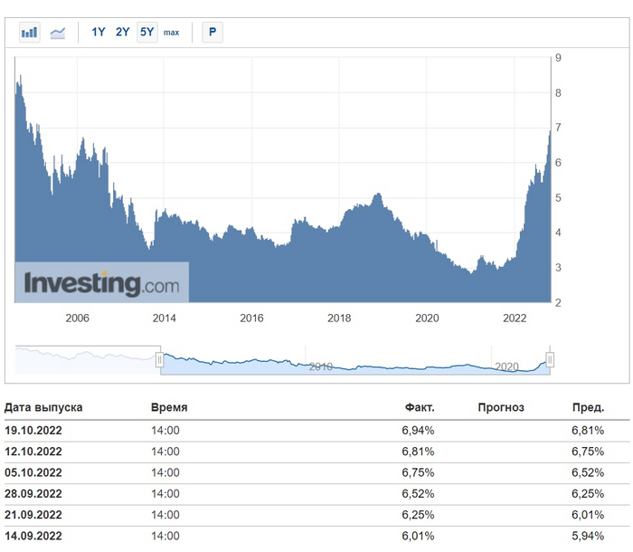Click the P button in chart toolbar
The image size is (633, 552).
tap(213, 33)
